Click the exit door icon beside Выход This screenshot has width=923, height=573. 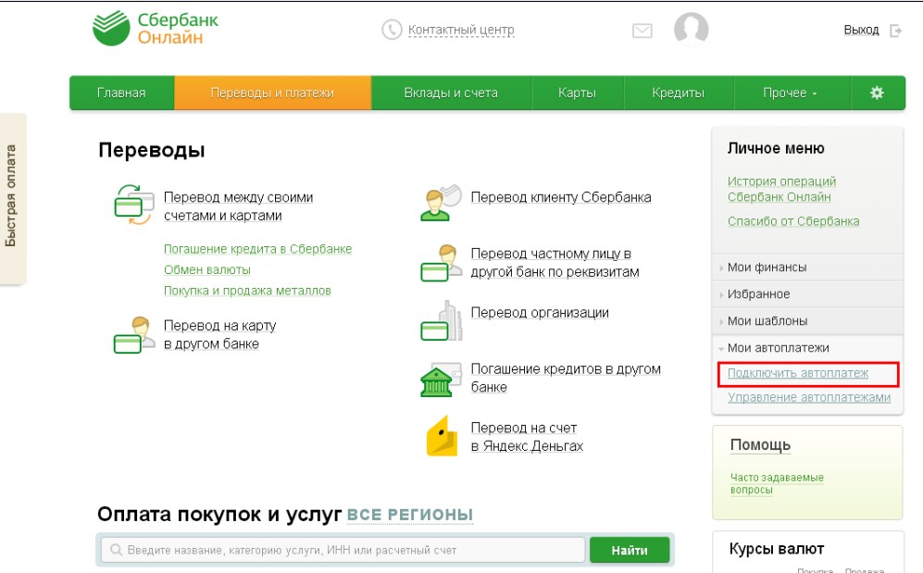point(895,31)
